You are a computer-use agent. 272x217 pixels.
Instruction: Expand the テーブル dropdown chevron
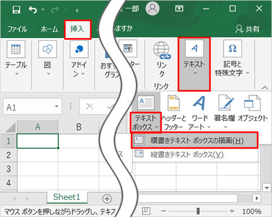17,73
